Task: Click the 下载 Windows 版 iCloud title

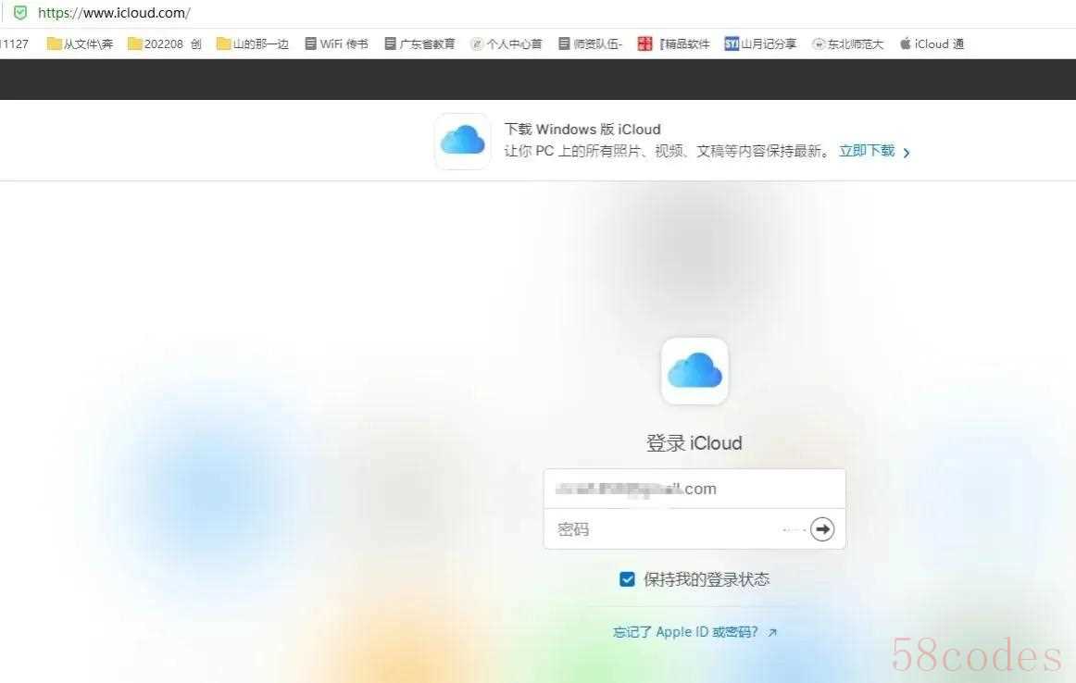Action: [x=582, y=129]
